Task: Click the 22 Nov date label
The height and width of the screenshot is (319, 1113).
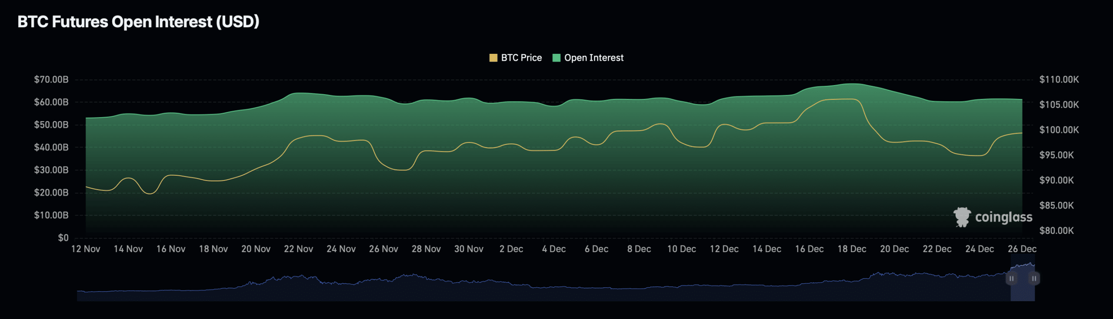Action: pyautogui.click(x=299, y=249)
